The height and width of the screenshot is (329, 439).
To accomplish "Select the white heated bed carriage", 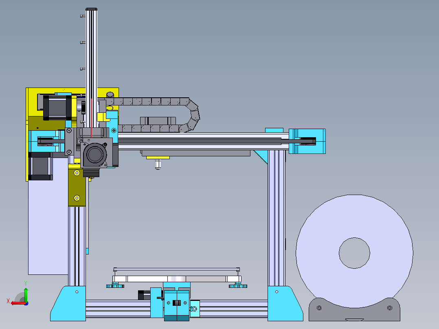I will 177,279.
